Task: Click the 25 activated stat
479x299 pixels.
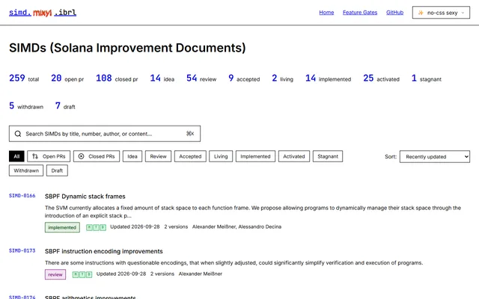Action: point(381,78)
